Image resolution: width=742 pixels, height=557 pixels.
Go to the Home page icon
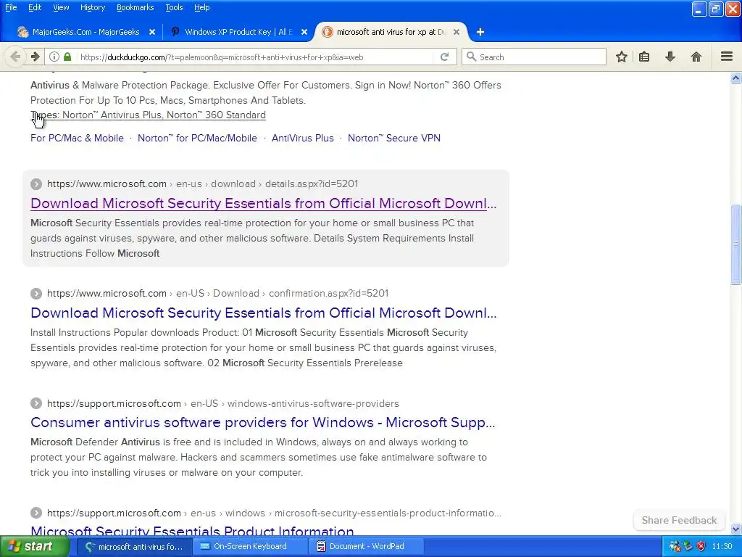[x=696, y=57]
